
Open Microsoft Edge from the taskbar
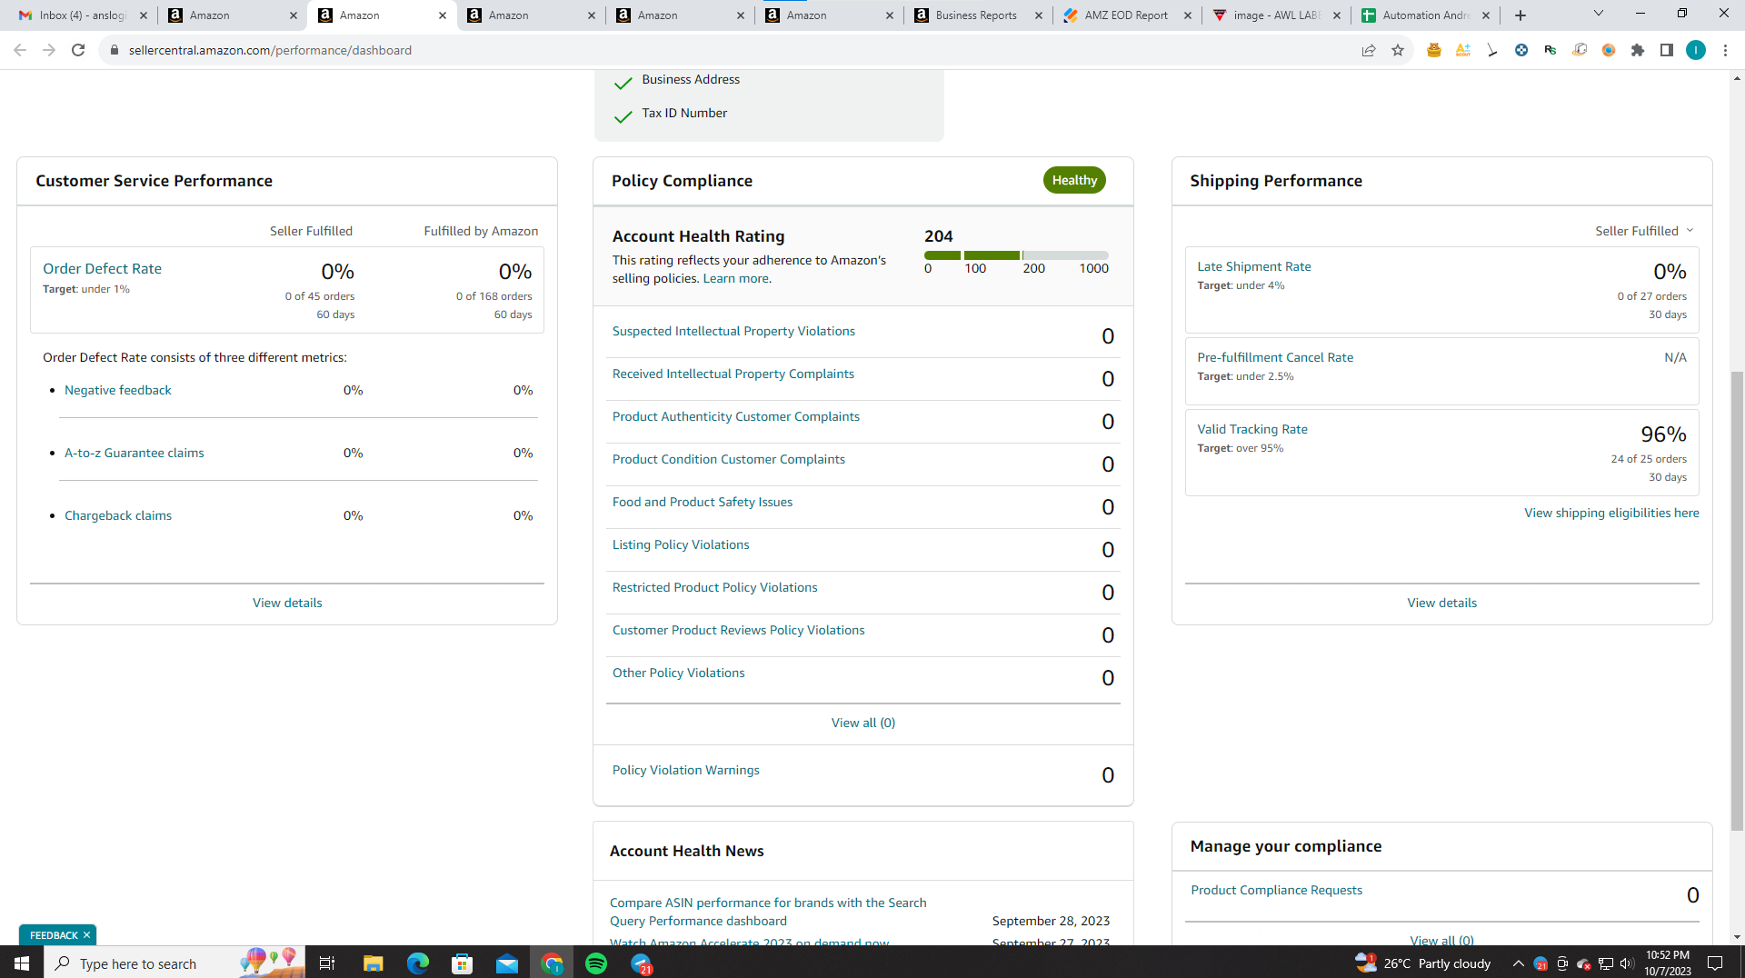tap(417, 963)
